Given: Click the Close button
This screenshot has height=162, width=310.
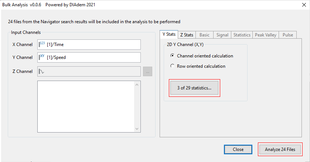Looking at the screenshot, I should [238, 149].
